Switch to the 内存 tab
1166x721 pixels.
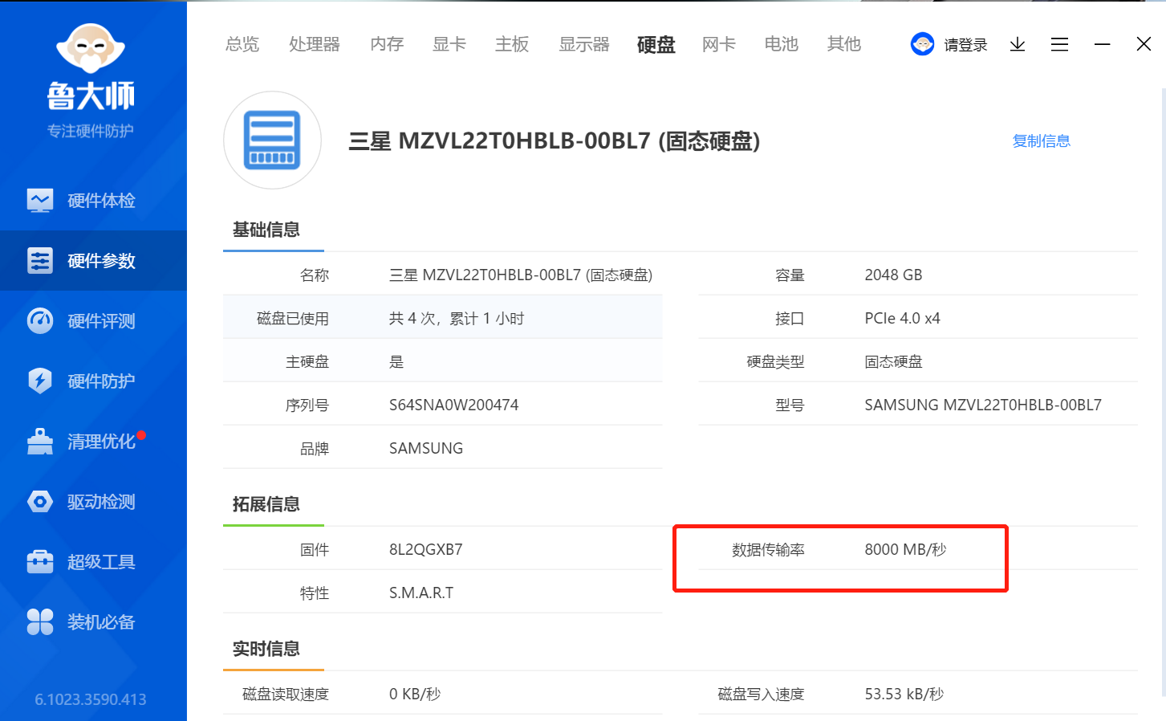click(x=387, y=44)
